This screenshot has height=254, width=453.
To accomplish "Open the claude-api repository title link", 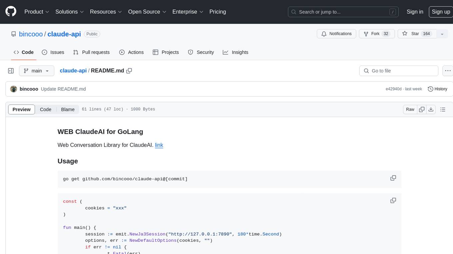I will [x=64, y=34].
